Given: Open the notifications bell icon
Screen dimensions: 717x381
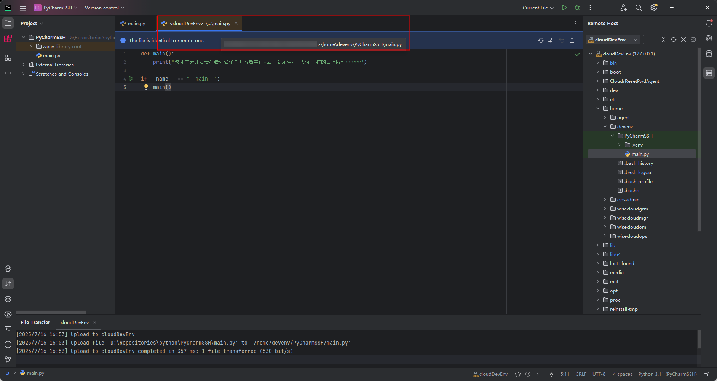Looking at the screenshot, I should click(709, 23).
